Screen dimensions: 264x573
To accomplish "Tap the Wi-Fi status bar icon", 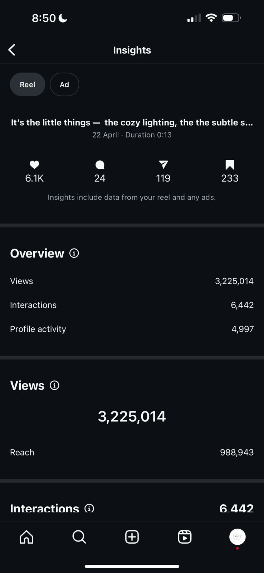I will coord(211,18).
